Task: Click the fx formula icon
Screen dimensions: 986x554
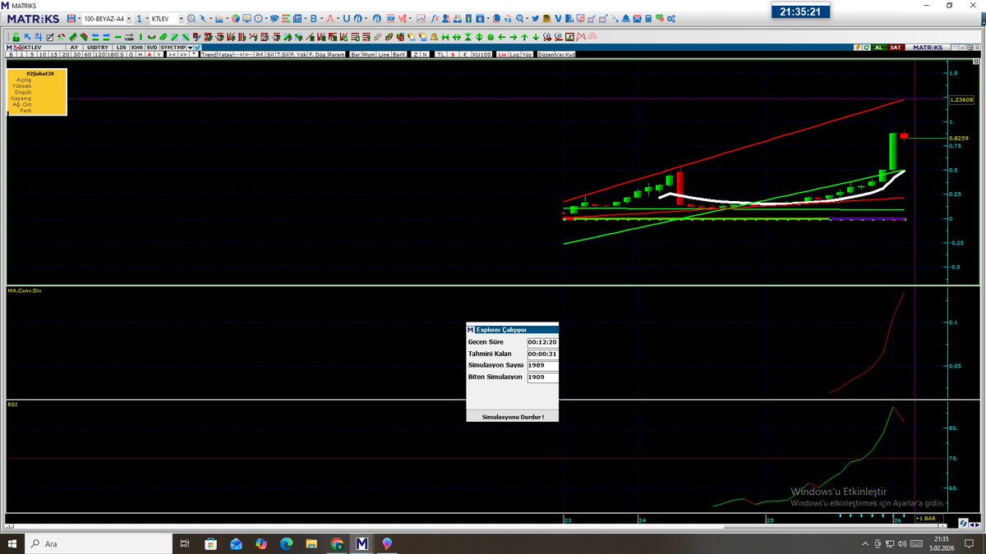Action: click(x=434, y=18)
